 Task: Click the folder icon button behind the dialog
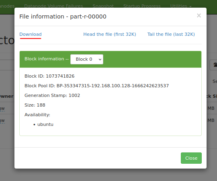(x=213, y=65)
